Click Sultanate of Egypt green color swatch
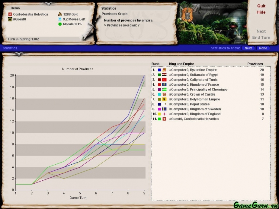Screen dimensions: 279x209 click(x=159, y=75)
